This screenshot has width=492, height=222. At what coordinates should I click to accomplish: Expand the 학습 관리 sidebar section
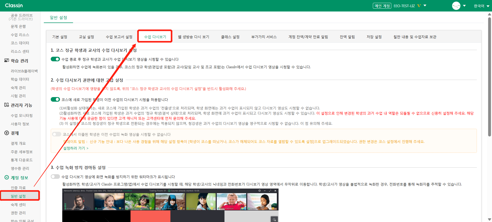point(19,61)
